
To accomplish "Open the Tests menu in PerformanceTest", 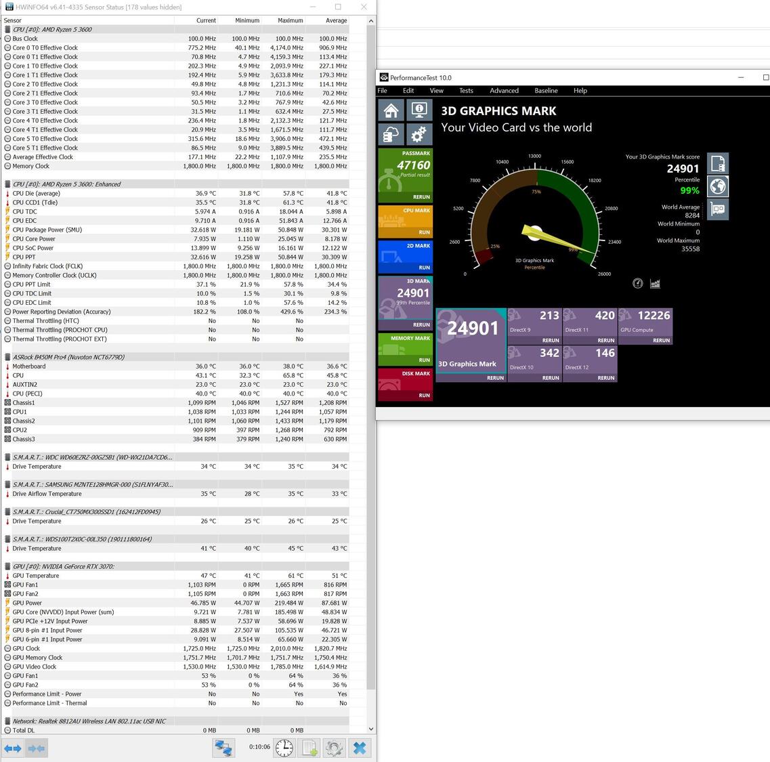I will coord(466,90).
